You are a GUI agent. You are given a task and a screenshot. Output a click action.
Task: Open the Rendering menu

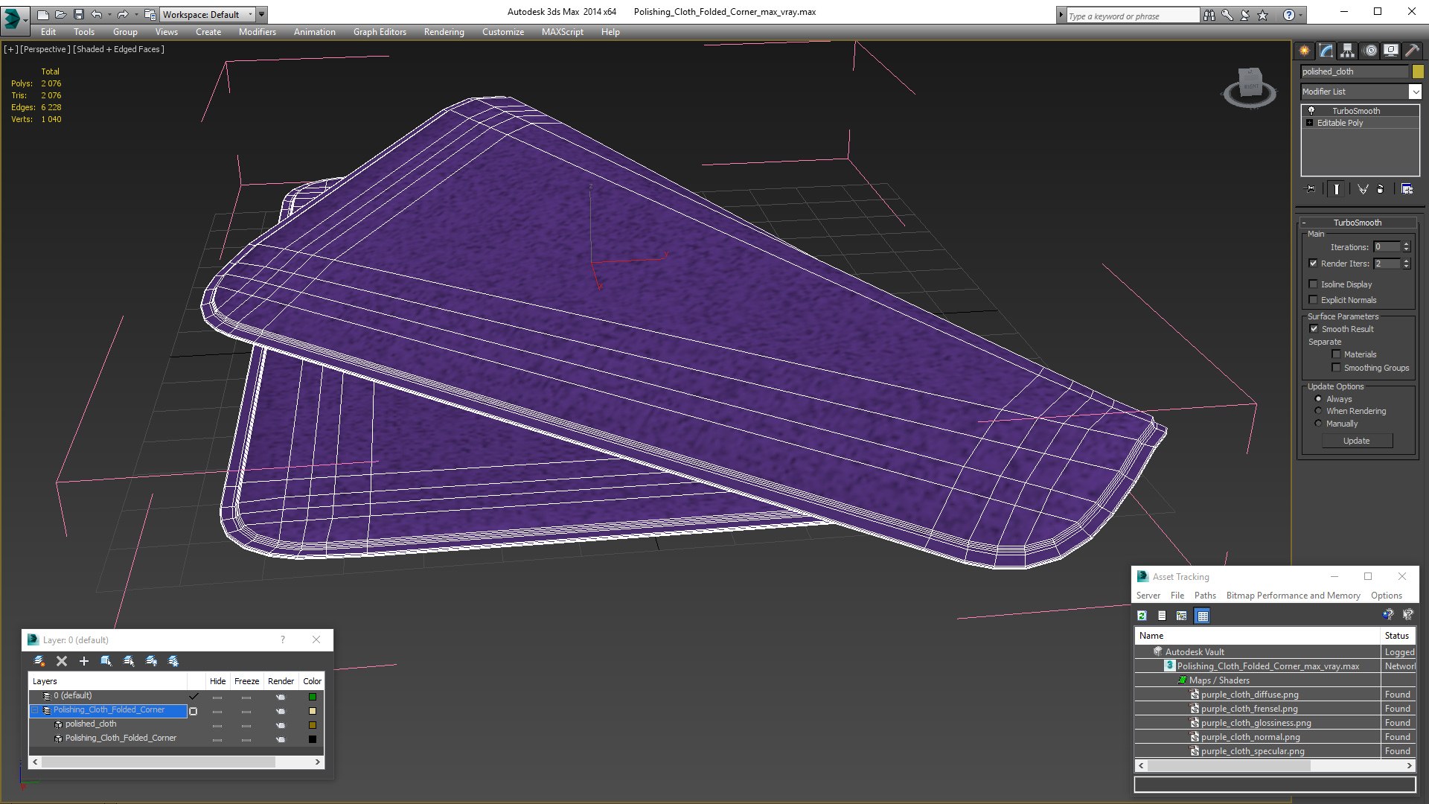point(444,32)
